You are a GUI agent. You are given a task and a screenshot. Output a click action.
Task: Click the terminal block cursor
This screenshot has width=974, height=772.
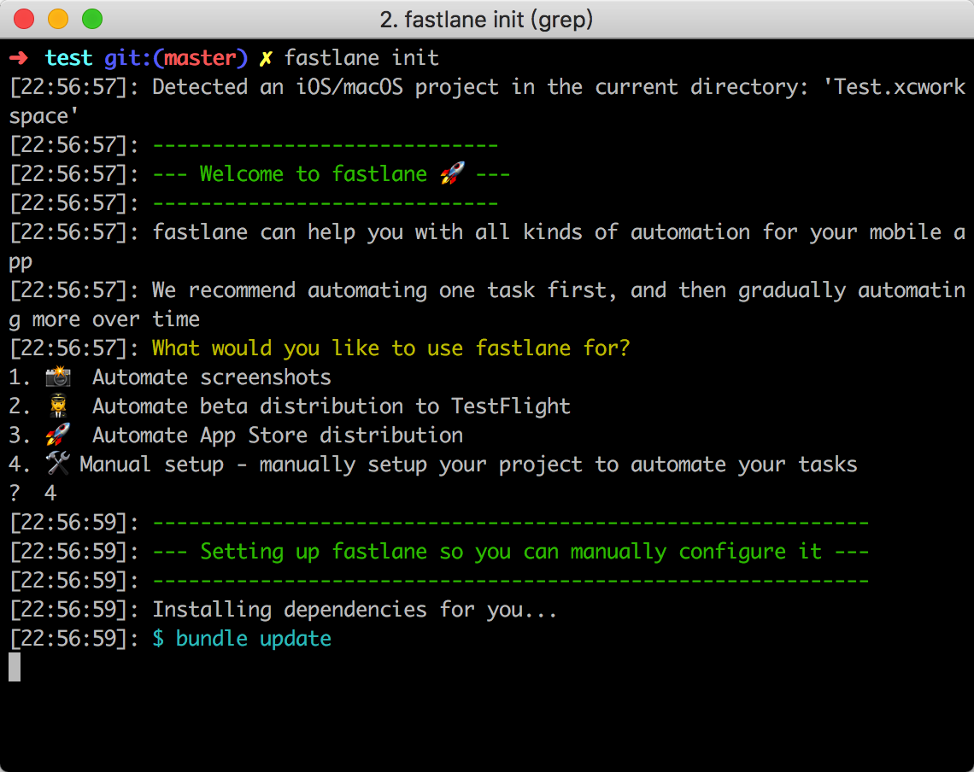tap(15, 667)
